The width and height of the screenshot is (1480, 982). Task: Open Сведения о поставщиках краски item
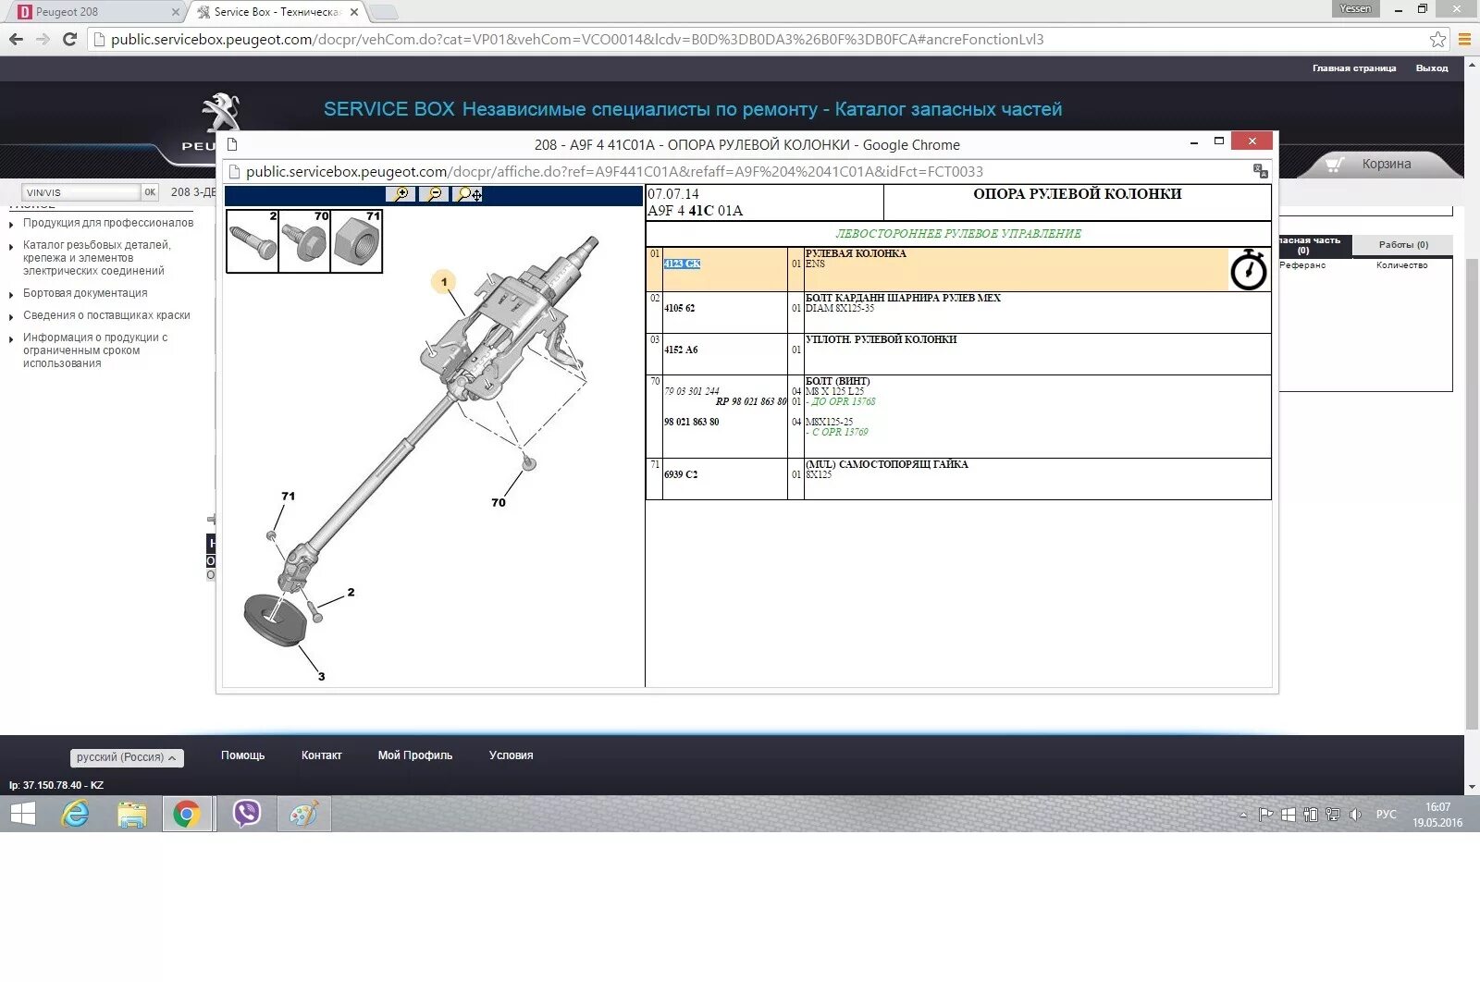(106, 315)
